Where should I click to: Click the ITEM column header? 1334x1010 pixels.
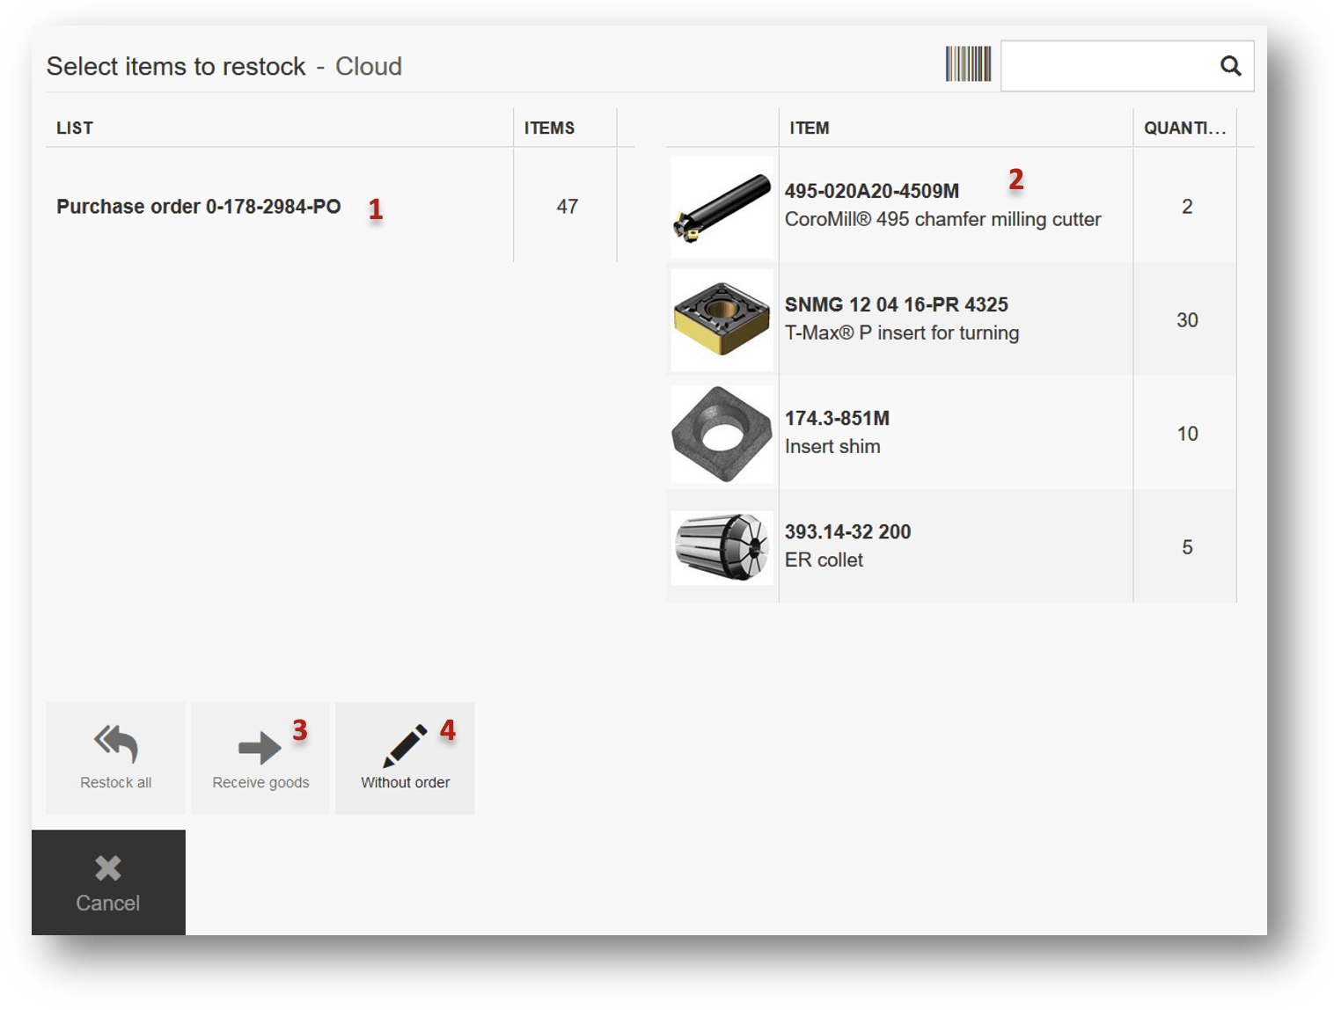[809, 128]
